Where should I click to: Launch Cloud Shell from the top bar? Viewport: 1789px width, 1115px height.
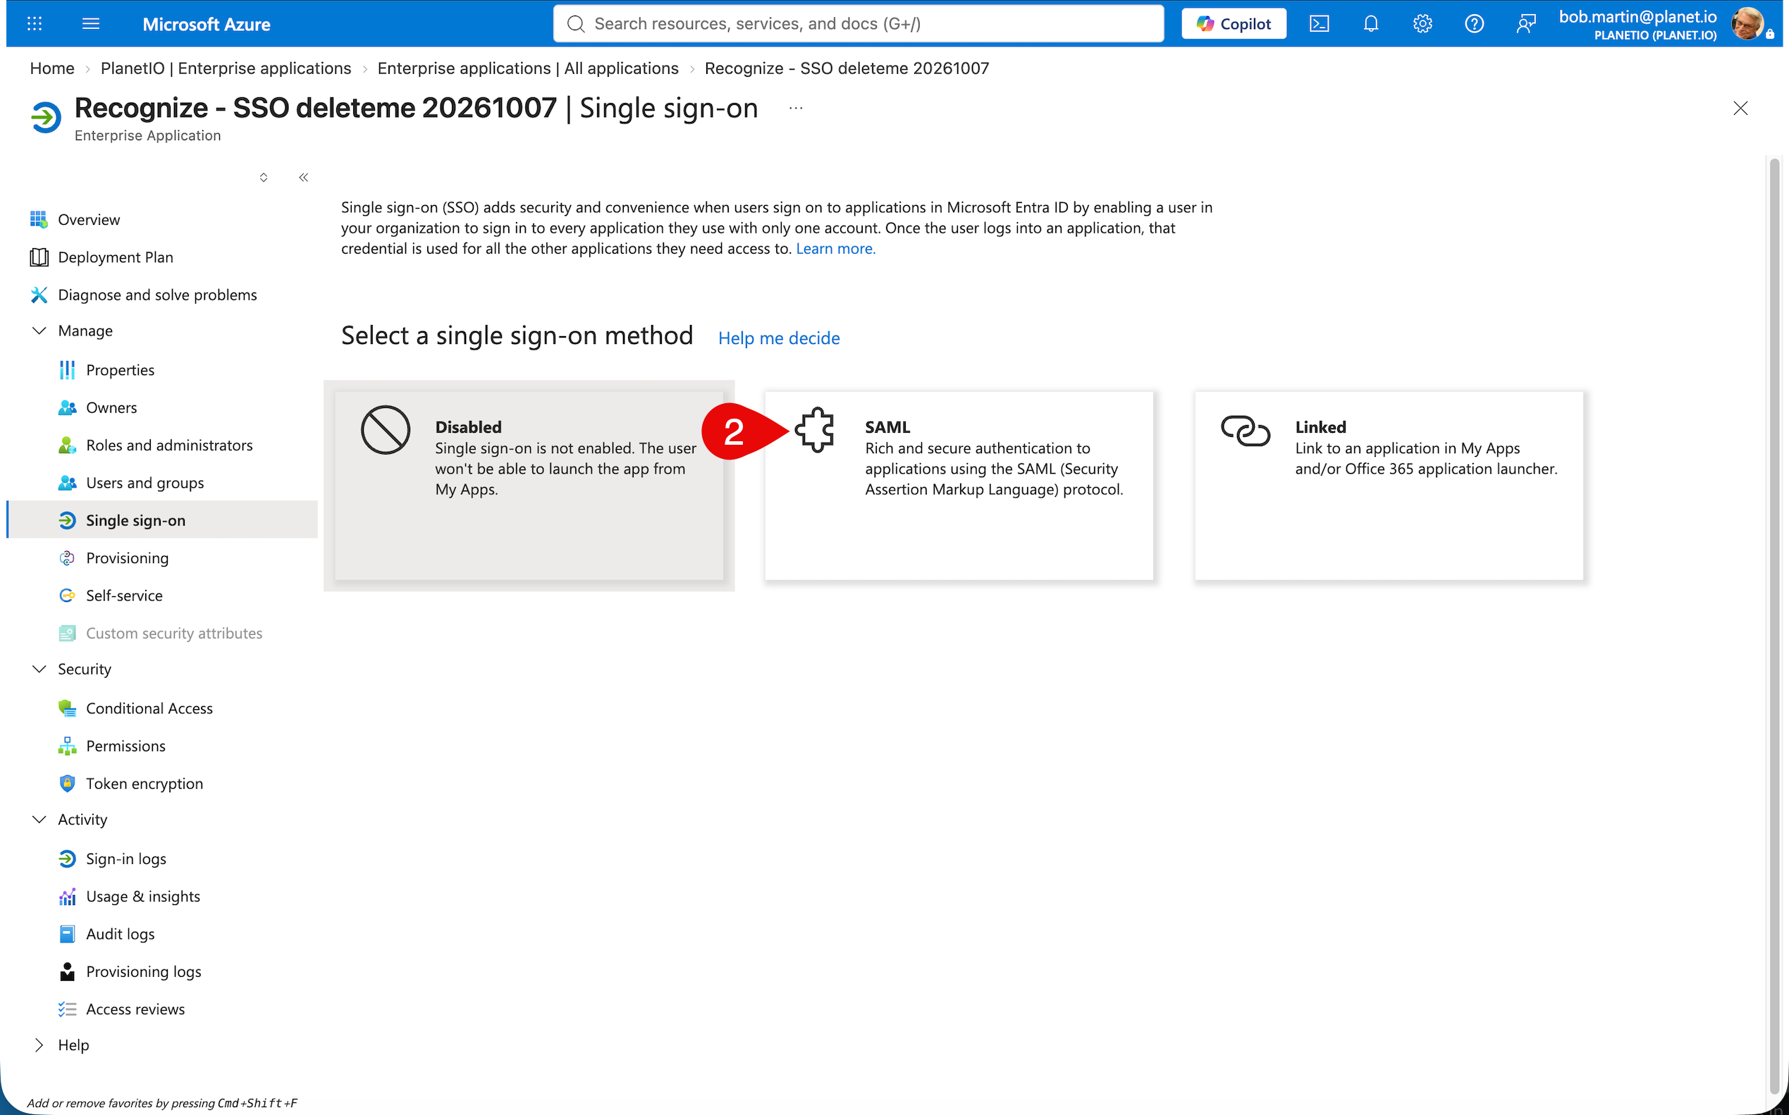pyautogui.click(x=1319, y=23)
